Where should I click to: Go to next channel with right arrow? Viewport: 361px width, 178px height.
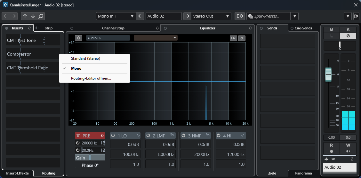(x=13, y=16)
